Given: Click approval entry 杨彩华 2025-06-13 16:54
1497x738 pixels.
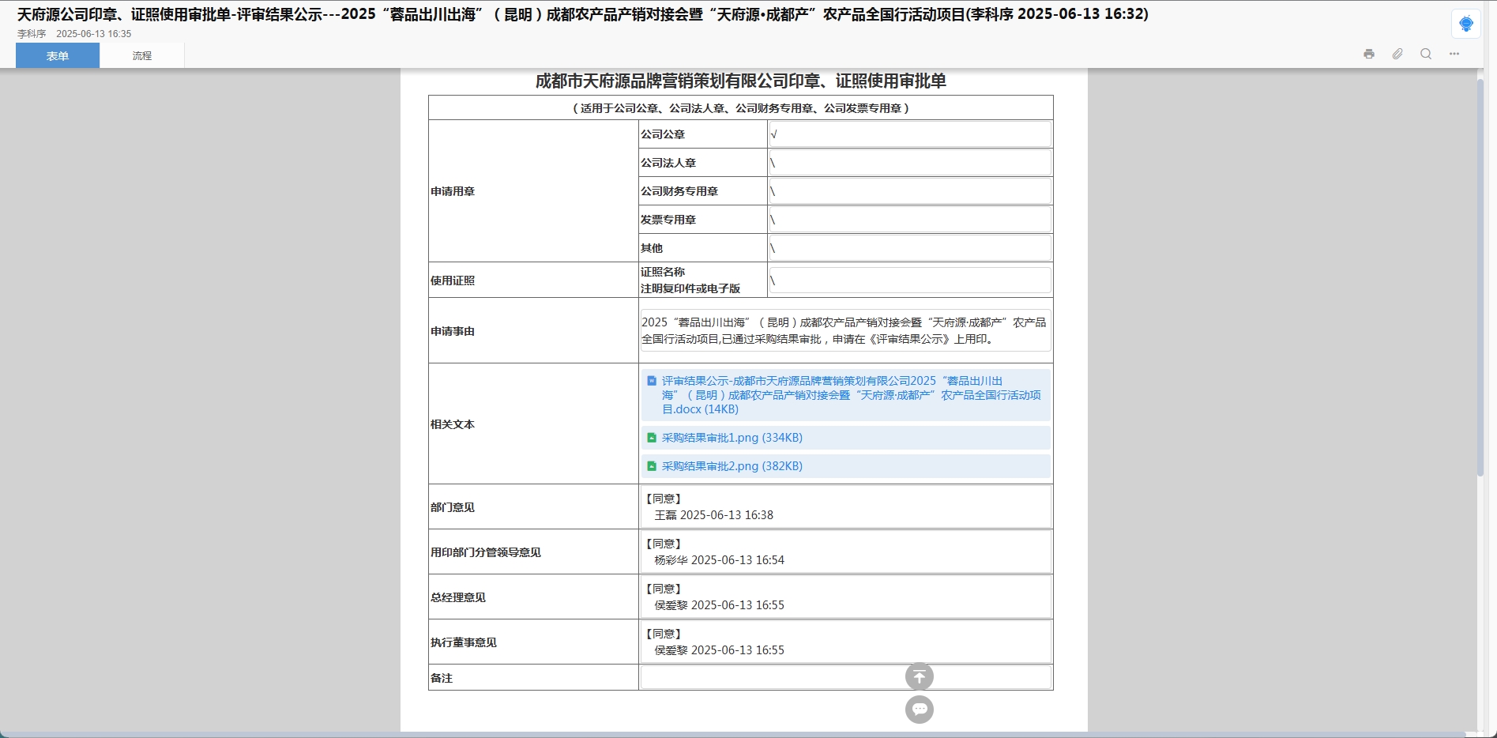Looking at the screenshot, I should [x=720, y=560].
